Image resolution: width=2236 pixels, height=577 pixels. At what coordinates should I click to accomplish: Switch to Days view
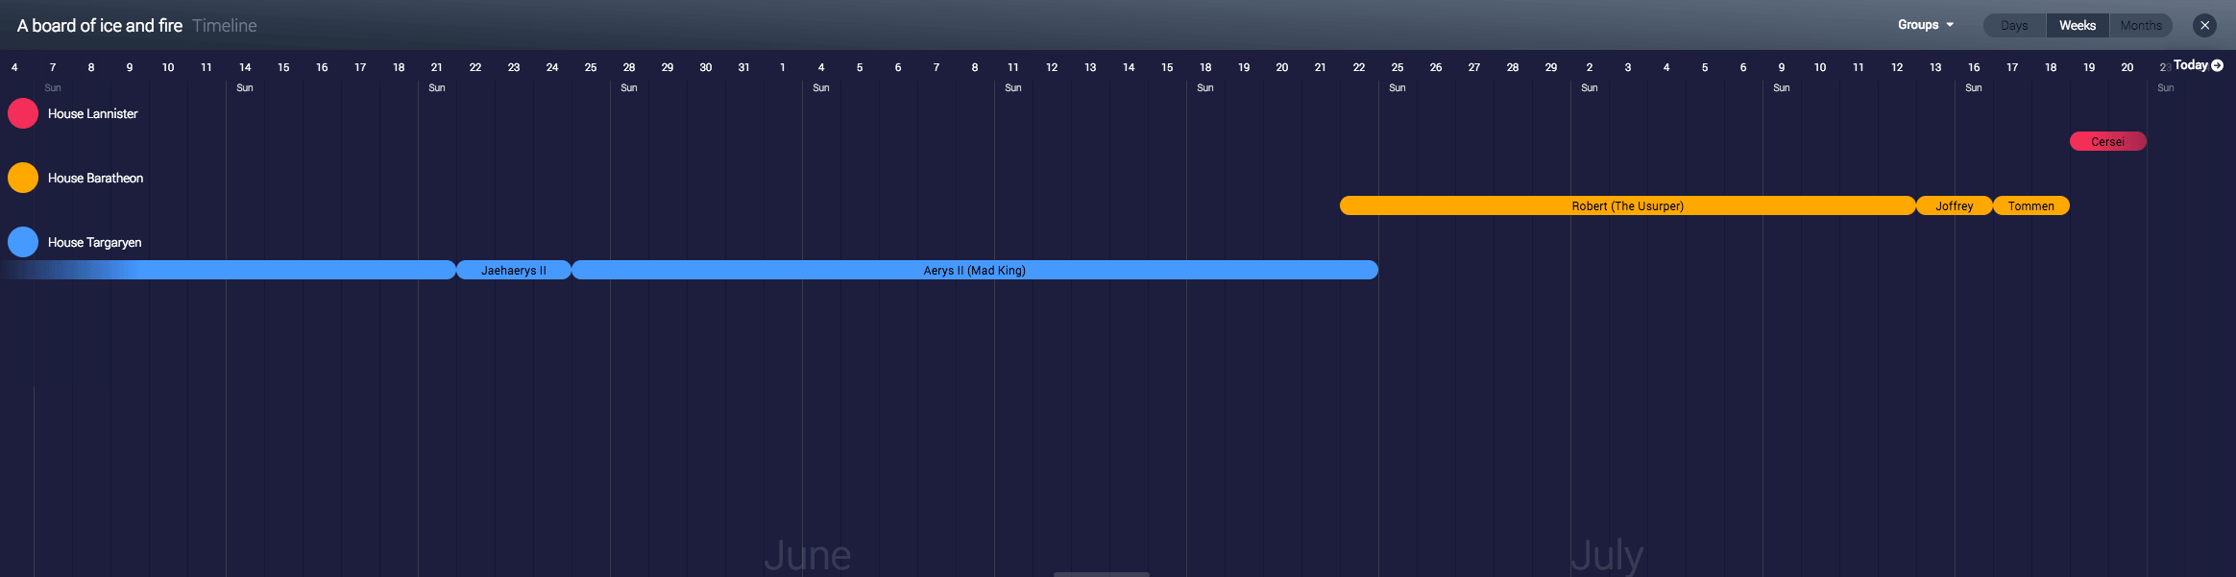pyautogui.click(x=2014, y=26)
